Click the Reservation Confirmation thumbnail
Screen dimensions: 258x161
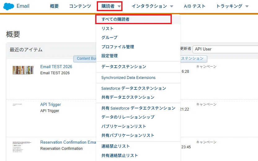22,147
